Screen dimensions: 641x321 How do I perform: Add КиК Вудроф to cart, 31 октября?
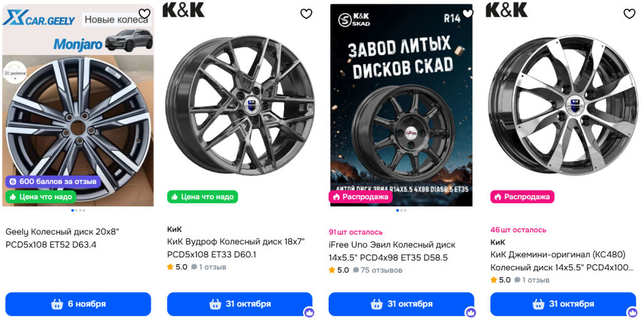click(x=240, y=304)
